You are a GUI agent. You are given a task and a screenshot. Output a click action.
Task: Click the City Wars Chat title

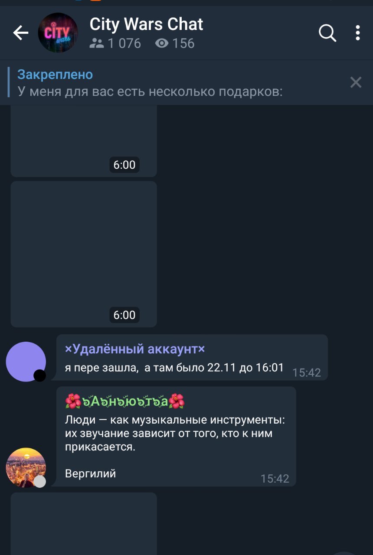pos(146,24)
